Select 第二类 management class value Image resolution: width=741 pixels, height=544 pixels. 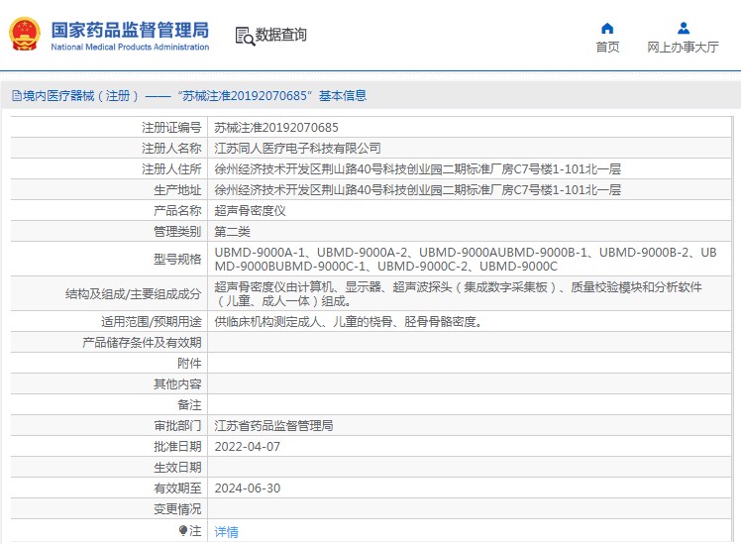232,232
